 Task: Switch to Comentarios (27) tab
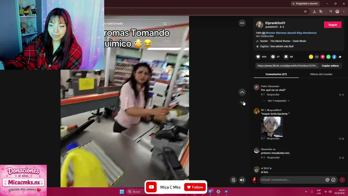[x=276, y=74]
